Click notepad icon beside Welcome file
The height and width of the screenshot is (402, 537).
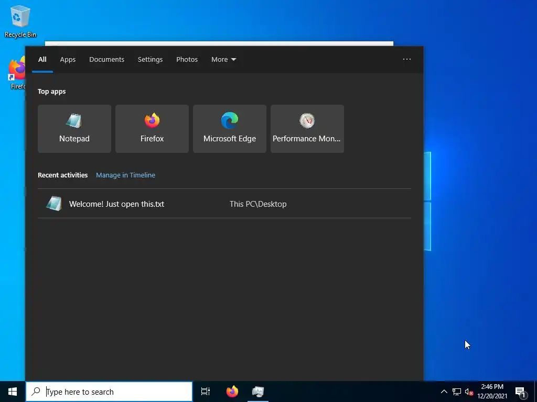click(54, 204)
